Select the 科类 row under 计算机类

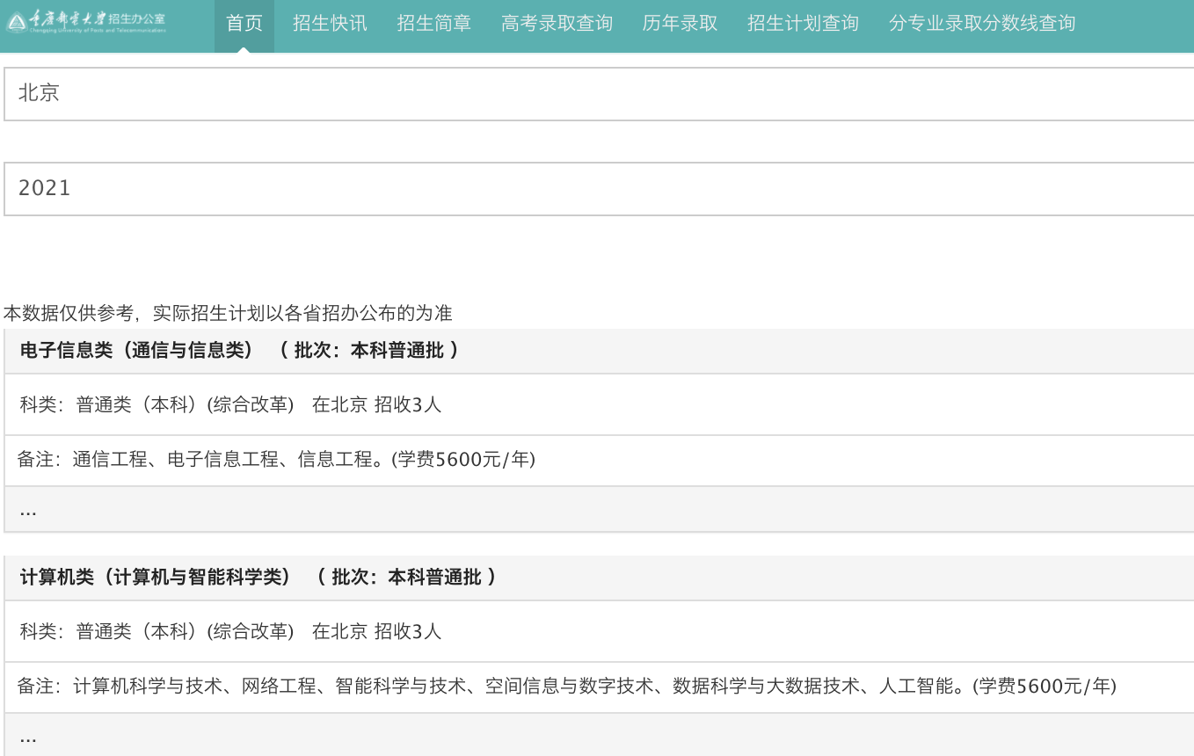pos(230,631)
